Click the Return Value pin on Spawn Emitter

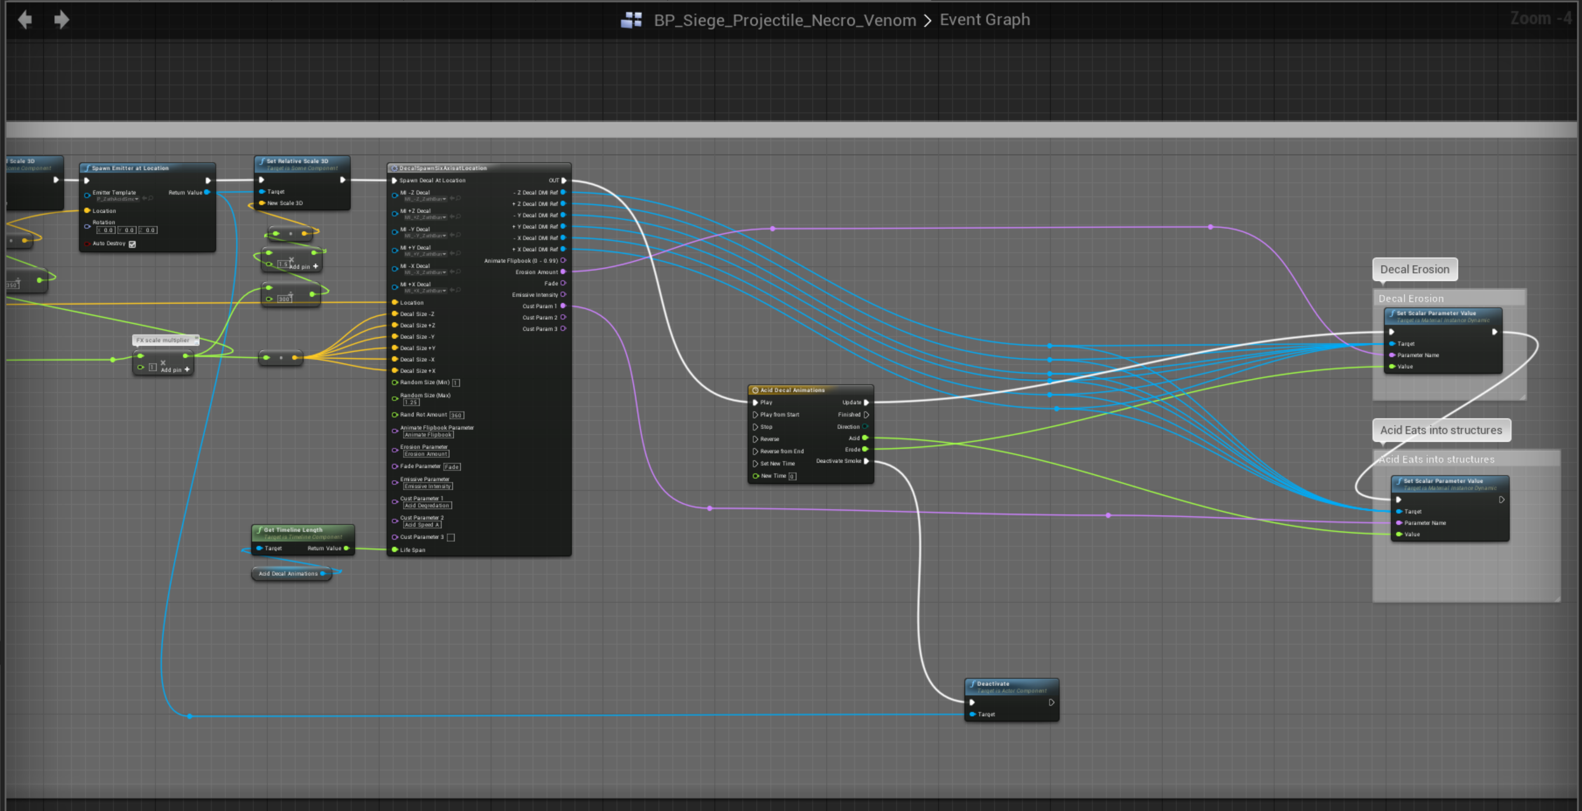click(207, 192)
